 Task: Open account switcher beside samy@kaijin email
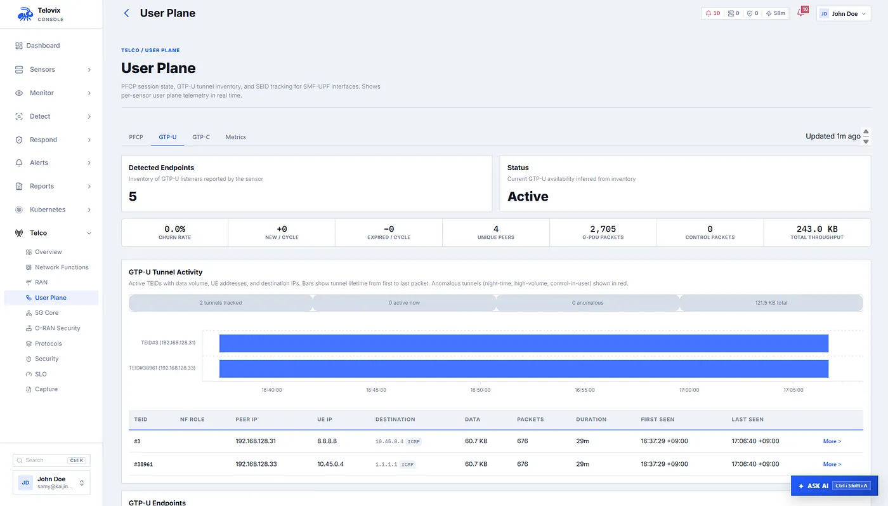(x=81, y=483)
